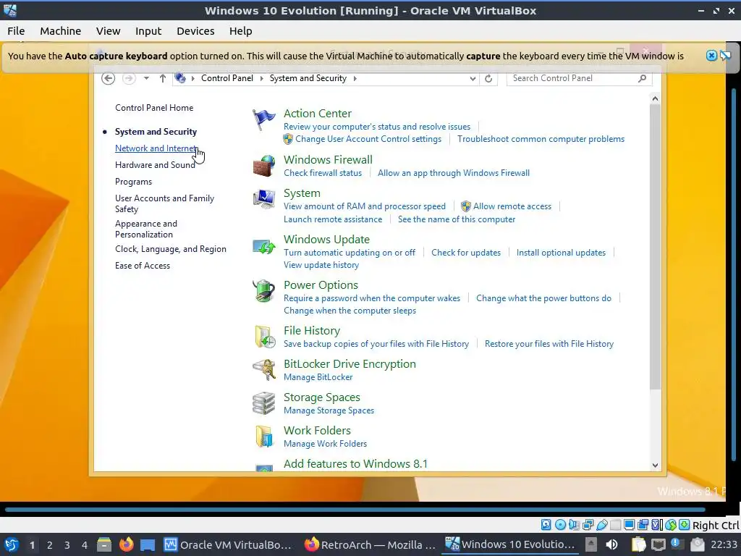Open Troubleshoot common computer problems
This screenshot has width=741, height=556.
click(x=541, y=139)
